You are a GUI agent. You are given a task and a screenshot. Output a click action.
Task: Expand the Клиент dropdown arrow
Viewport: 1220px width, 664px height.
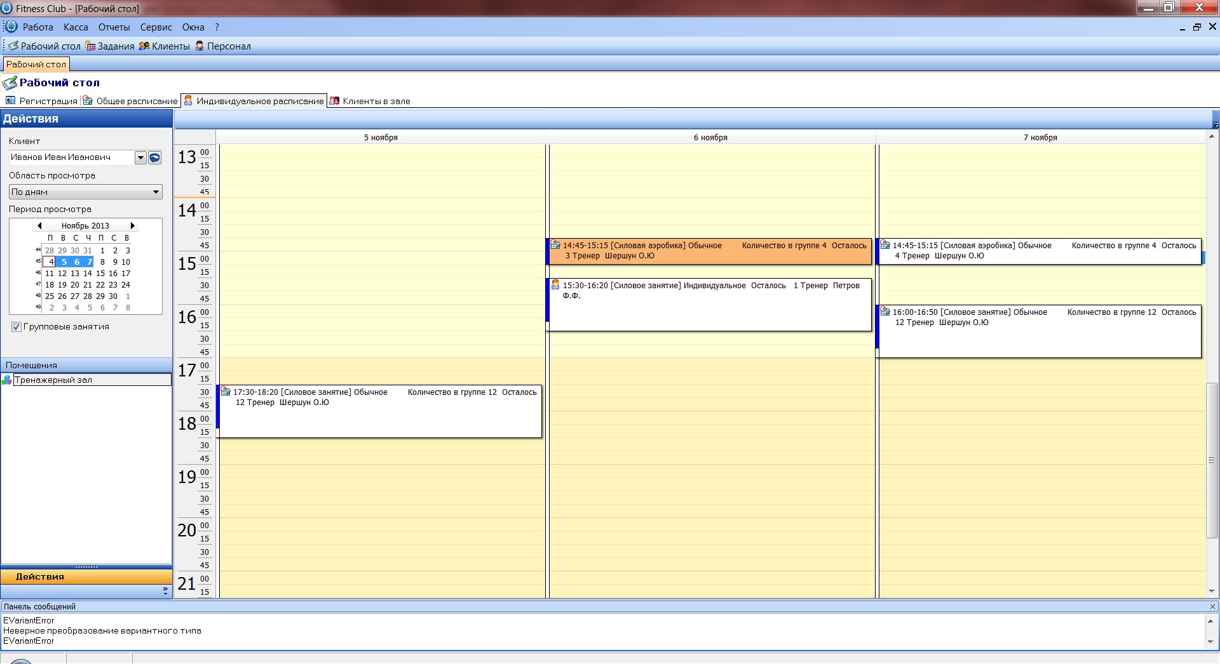tap(141, 157)
